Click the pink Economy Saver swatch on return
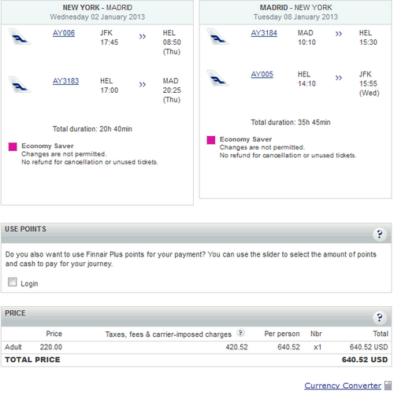394x395 pixels. point(211,140)
